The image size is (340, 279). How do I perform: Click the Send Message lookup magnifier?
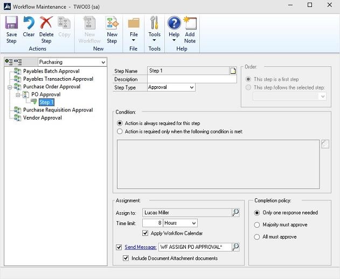coord(235,247)
